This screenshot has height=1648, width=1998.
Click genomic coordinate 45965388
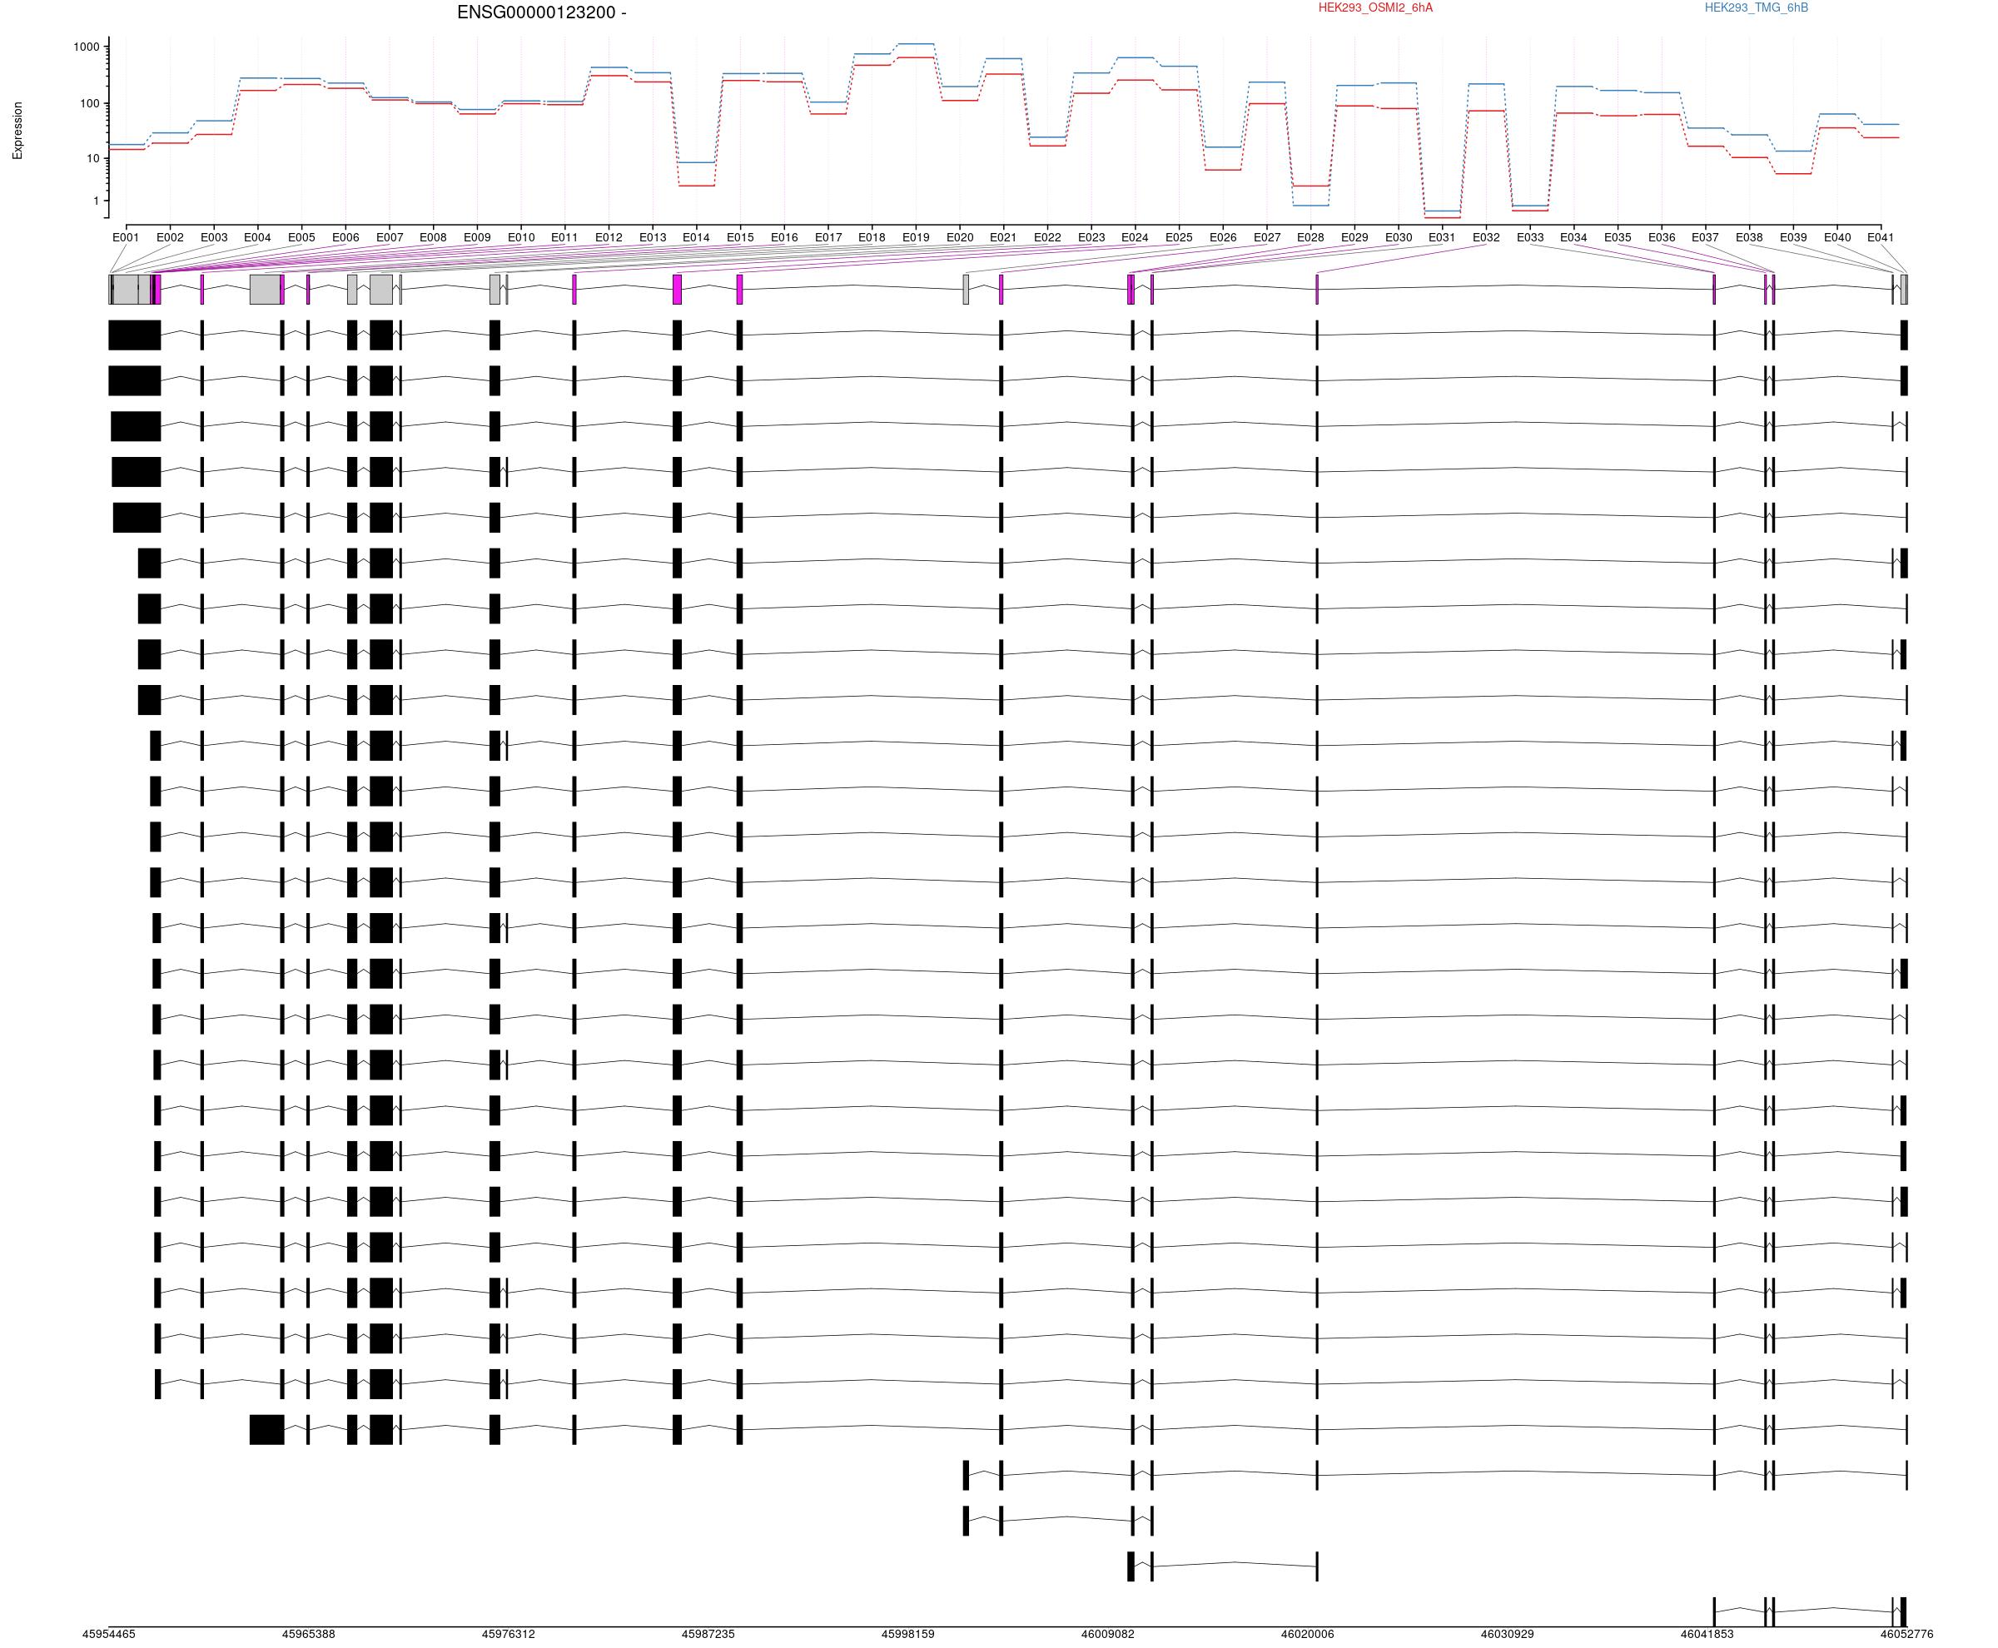309,1635
